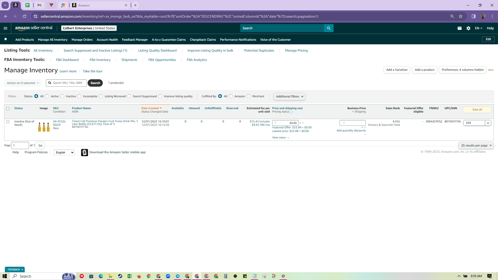Select the Incomplete status filter

(x=79, y=96)
